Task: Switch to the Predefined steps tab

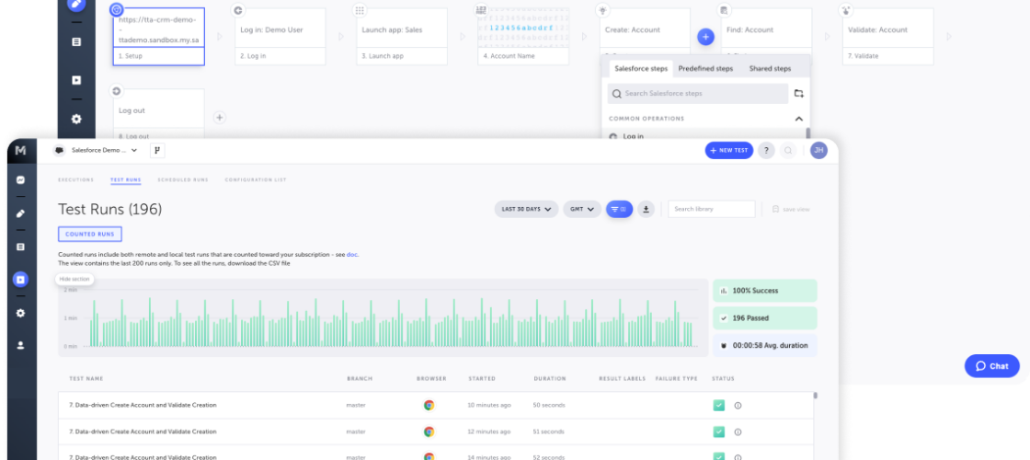Action: (x=705, y=68)
